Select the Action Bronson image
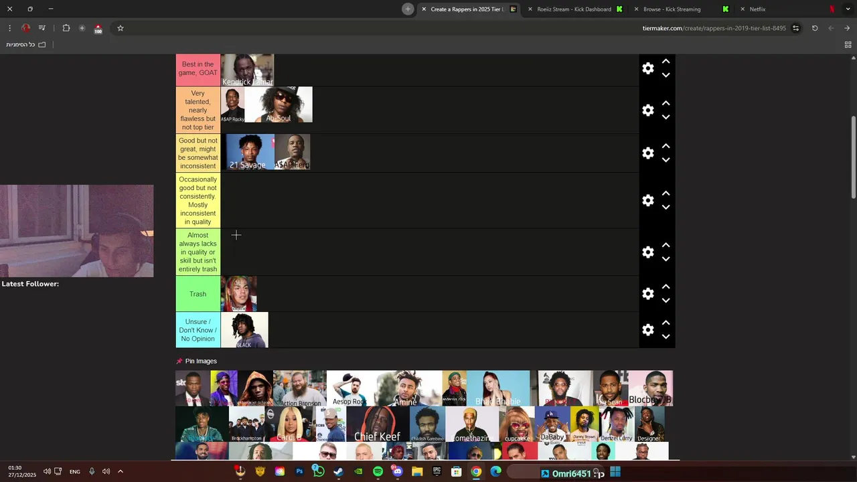Viewport: 857px width, 482px height. point(300,388)
